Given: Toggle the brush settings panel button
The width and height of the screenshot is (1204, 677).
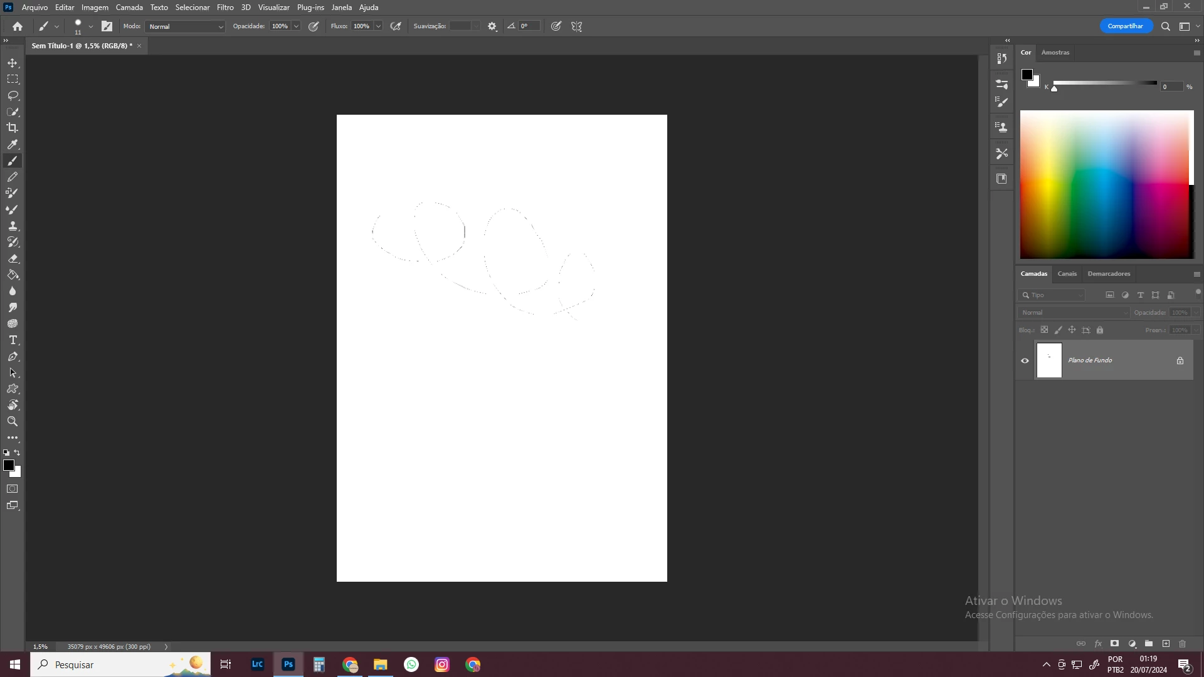Looking at the screenshot, I should (x=107, y=26).
